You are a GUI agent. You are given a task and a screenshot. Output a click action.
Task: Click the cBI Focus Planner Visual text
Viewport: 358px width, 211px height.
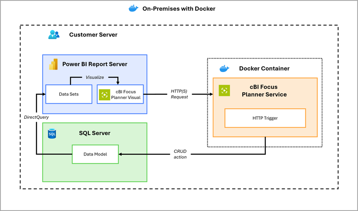coord(126,94)
